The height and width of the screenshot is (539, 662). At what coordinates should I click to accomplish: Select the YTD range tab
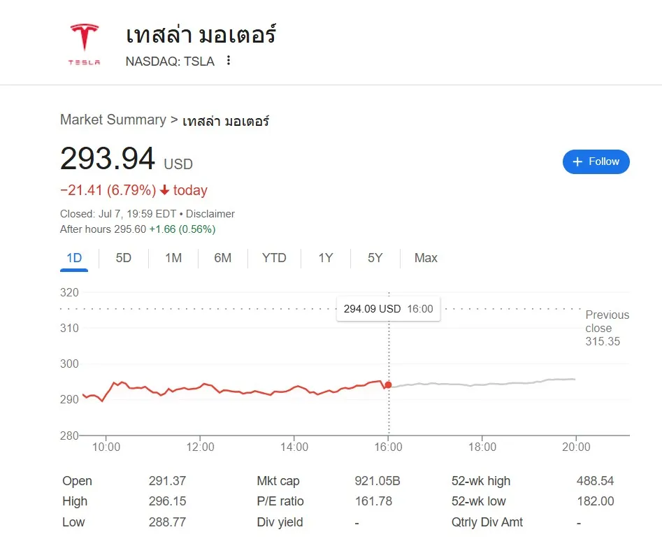pyautogui.click(x=274, y=258)
